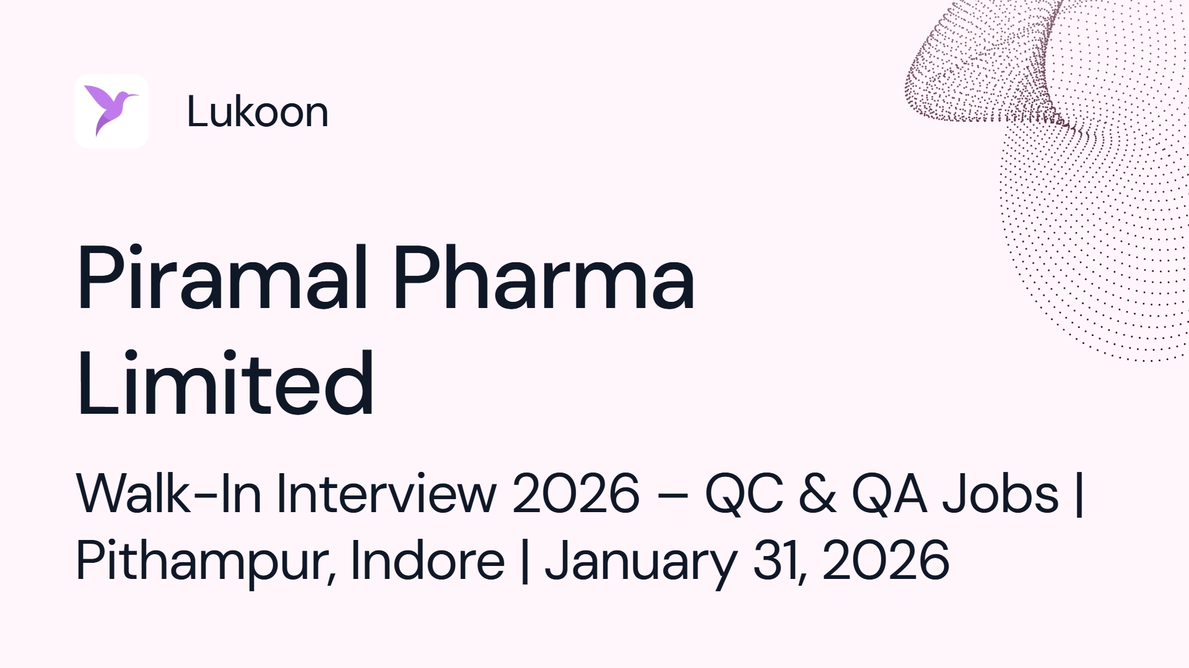Image resolution: width=1189 pixels, height=668 pixels.
Task: Click the year 2026 after January 31
Action: [886, 560]
